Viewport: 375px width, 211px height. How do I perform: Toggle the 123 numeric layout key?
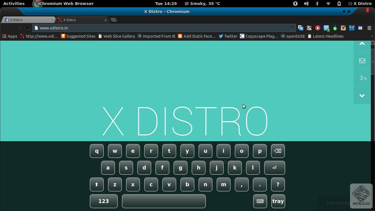[x=104, y=201]
